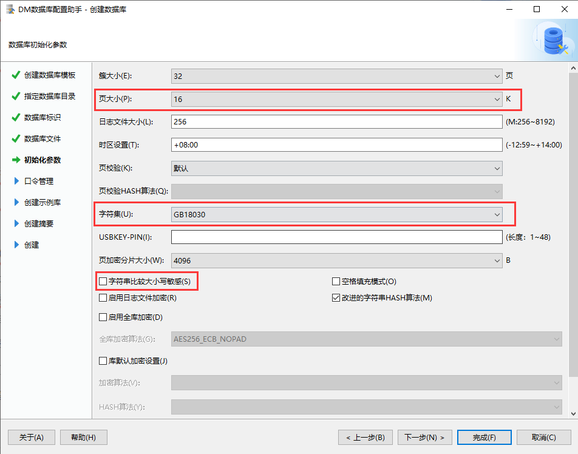Viewport: 578px width, 454px height.
Task: Click the disabled 加密算法 dropdown
Action: pos(367,383)
